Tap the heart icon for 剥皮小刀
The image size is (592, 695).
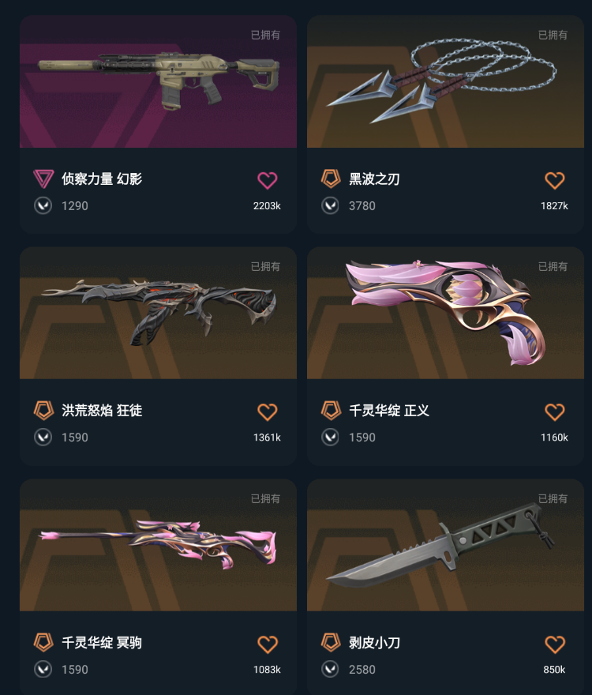point(554,644)
